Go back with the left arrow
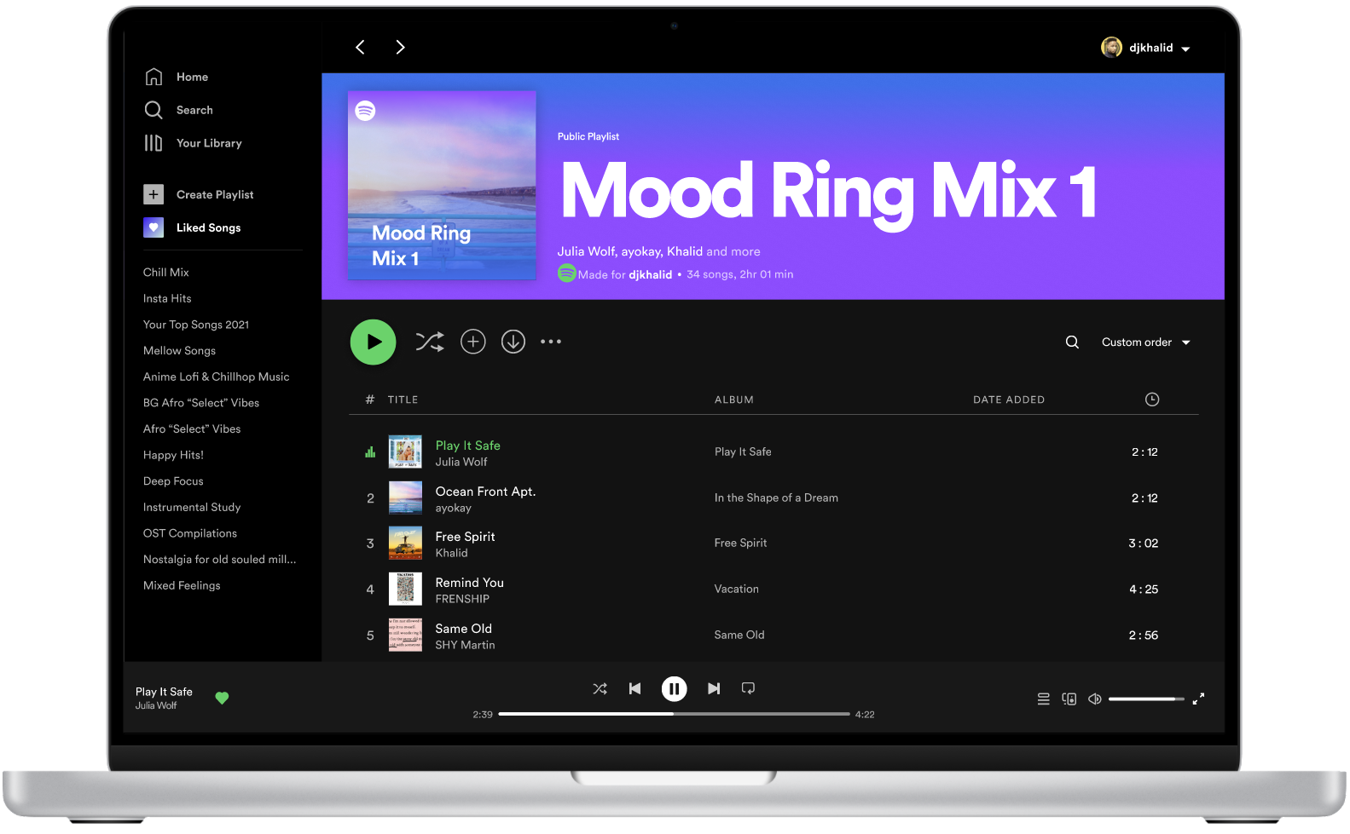This screenshot has width=1350, height=834. (x=360, y=47)
